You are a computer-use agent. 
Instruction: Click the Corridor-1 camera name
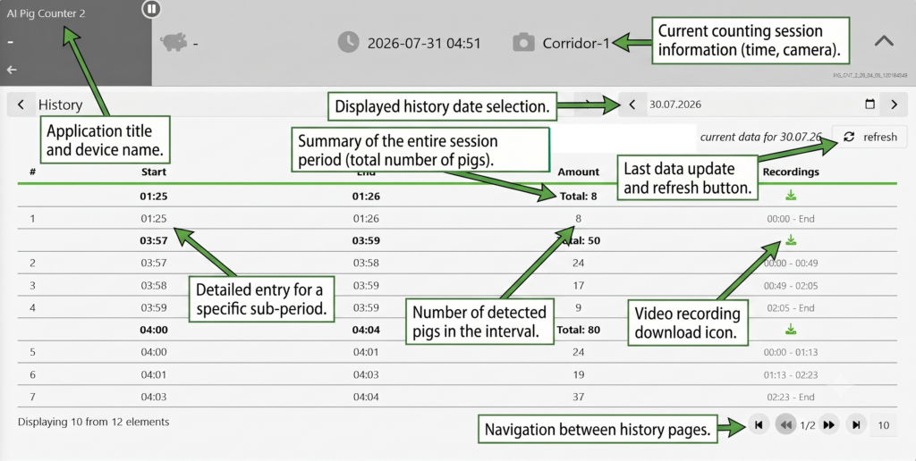(576, 43)
